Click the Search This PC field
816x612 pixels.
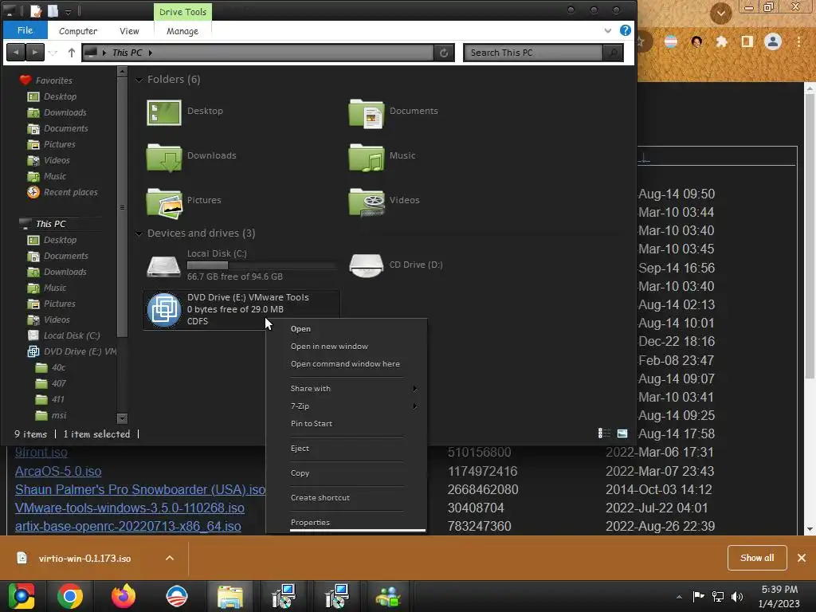pyautogui.click(x=533, y=53)
